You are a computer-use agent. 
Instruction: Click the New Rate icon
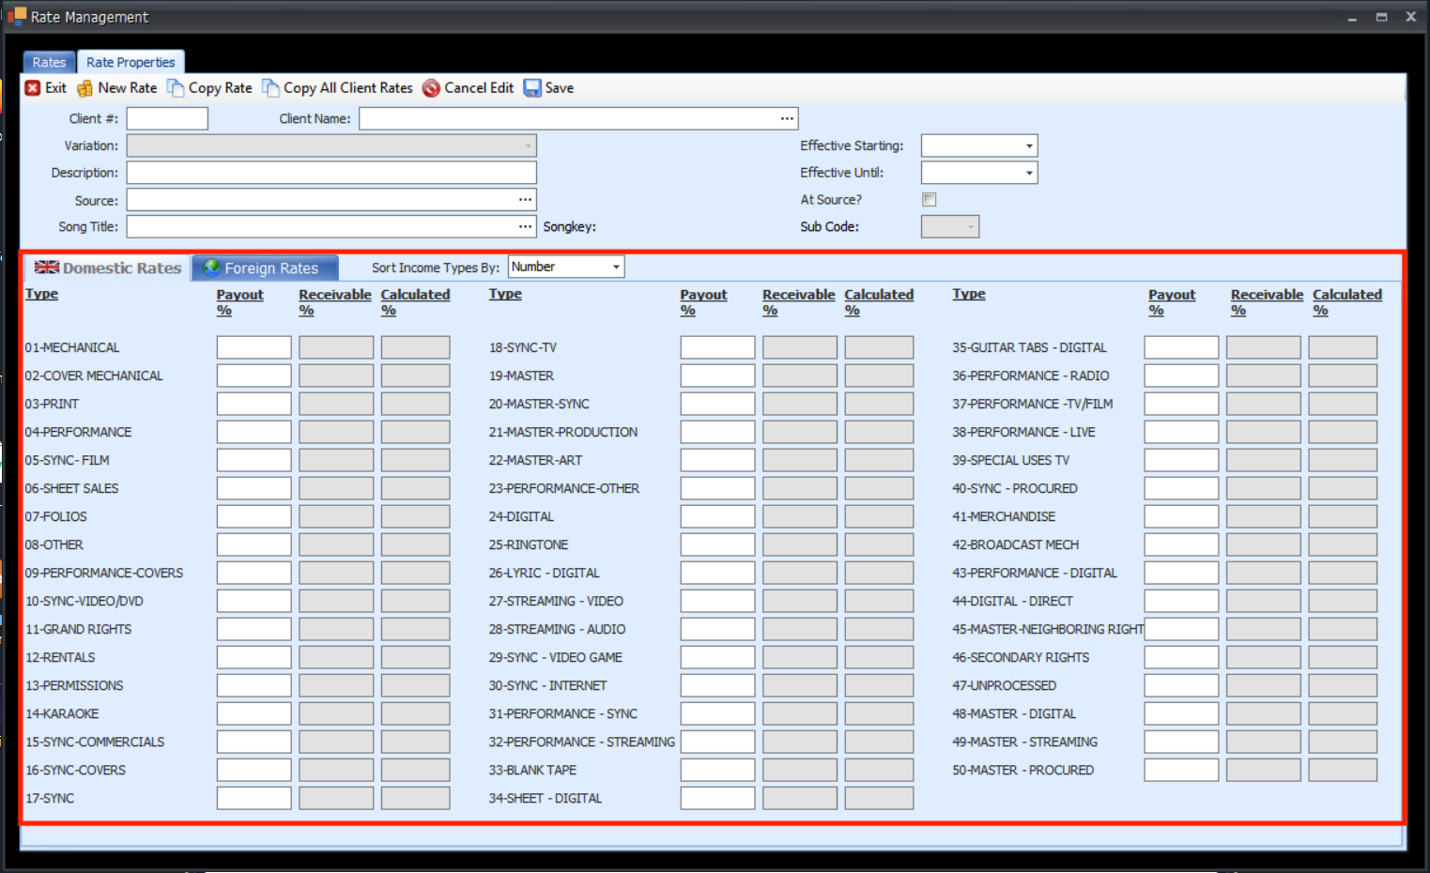coord(85,88)
